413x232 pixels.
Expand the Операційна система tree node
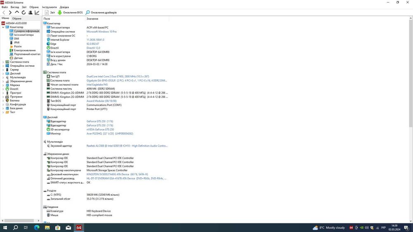pos(3,66)
